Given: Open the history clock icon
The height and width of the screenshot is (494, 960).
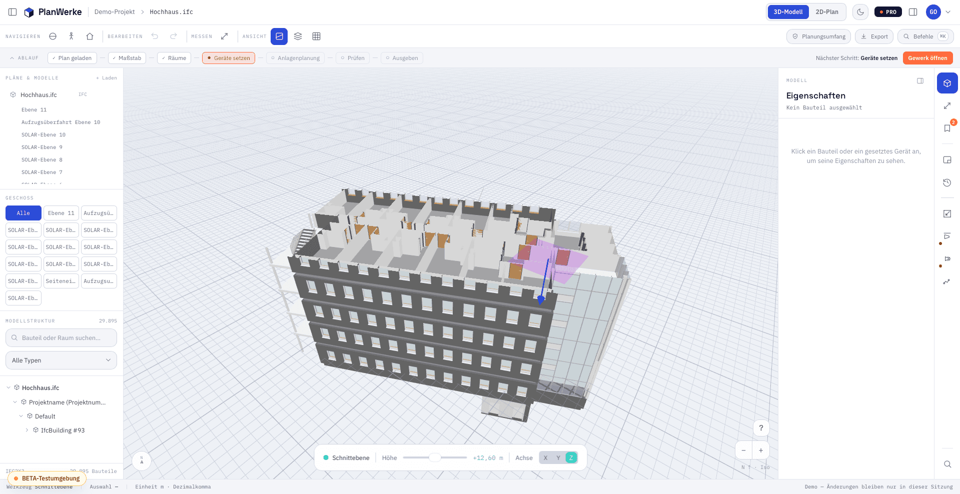Looking at the screenshot, I should coord(947,183).
